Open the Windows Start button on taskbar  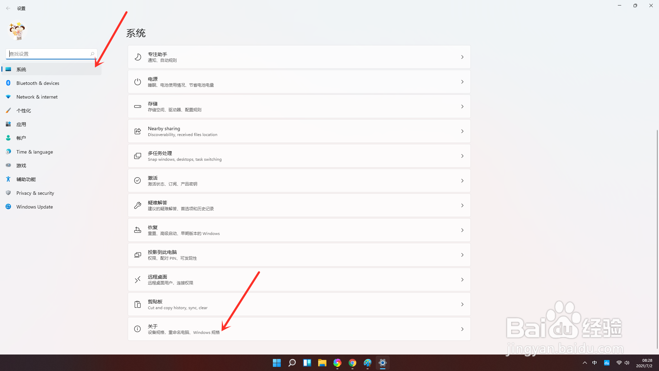pos(277,363)
